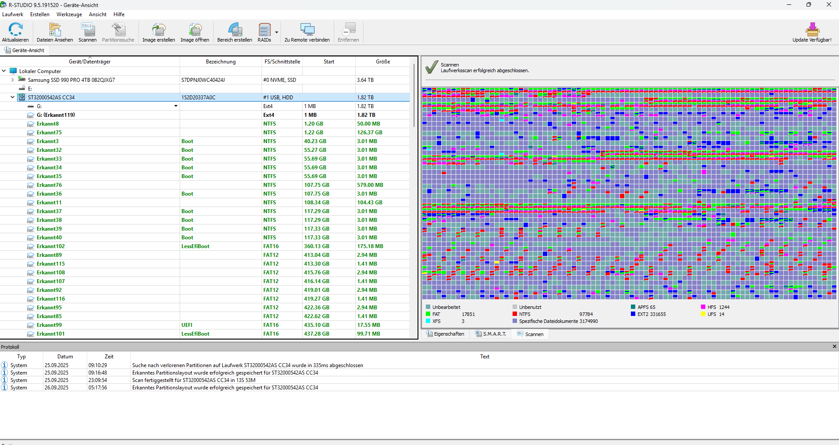Click the ST32000542AS CC34 drive icon
The width and height of the screenshot is (839, 445).
pyautogui.click(x=21, y=97)
